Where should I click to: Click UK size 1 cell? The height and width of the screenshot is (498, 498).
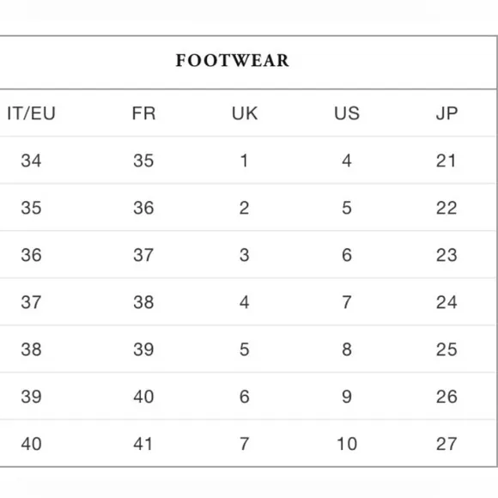coord(244,161)
